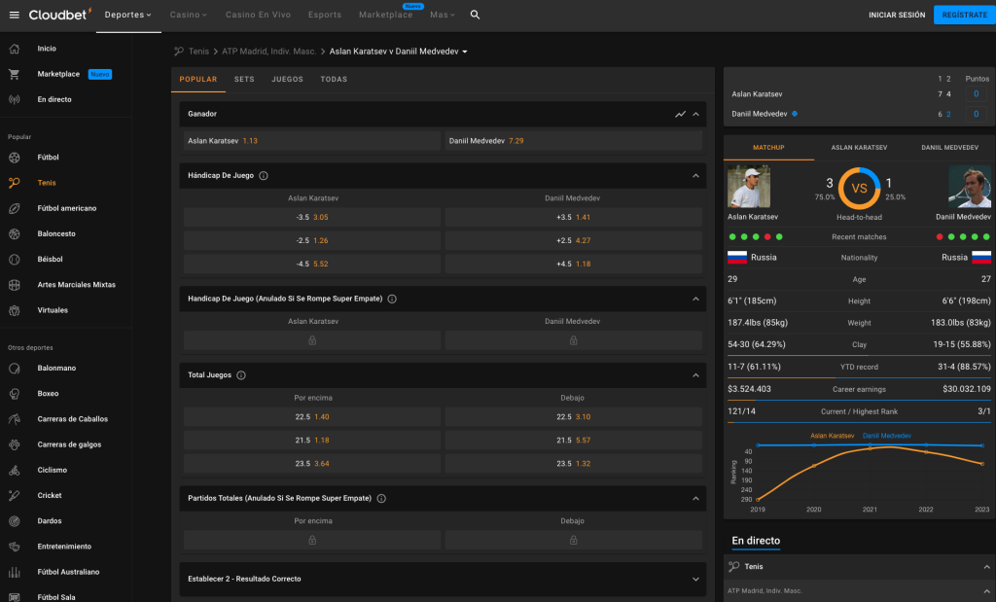This screenshot has height=602, width=996.
Task: Click the Boxeo glove icon
Action: click(14, 394)
